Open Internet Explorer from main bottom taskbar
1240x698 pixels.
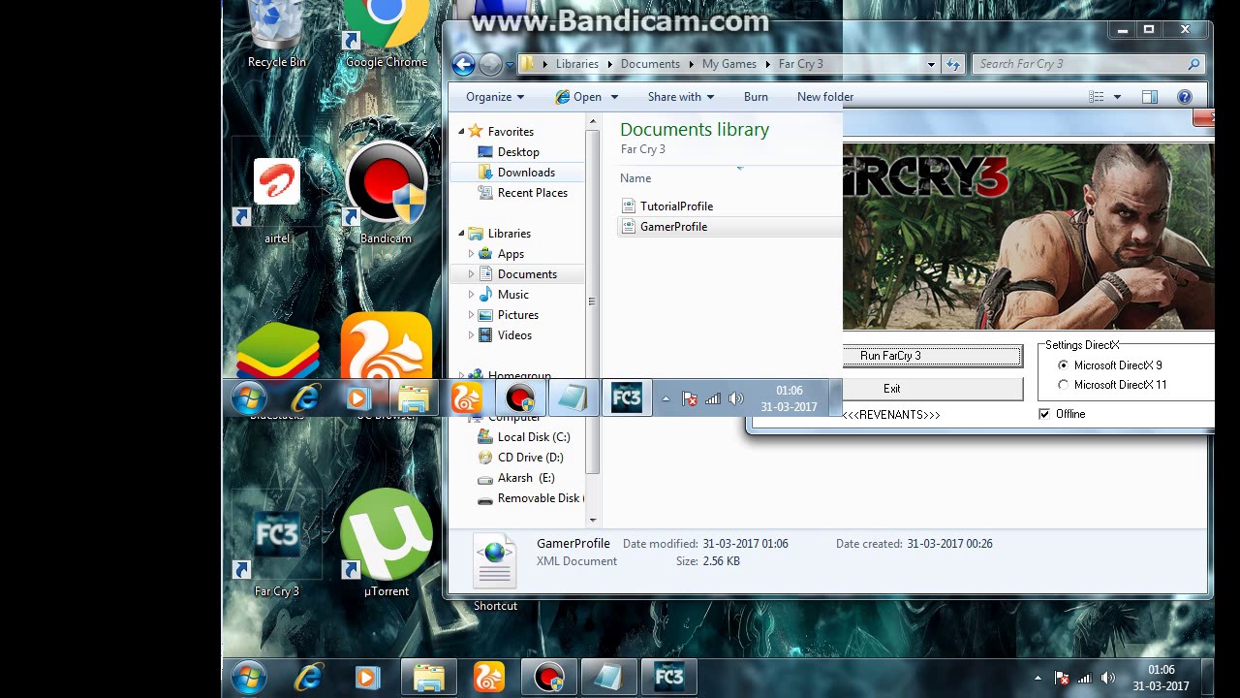pyautogui.click(x=310, y=678)
